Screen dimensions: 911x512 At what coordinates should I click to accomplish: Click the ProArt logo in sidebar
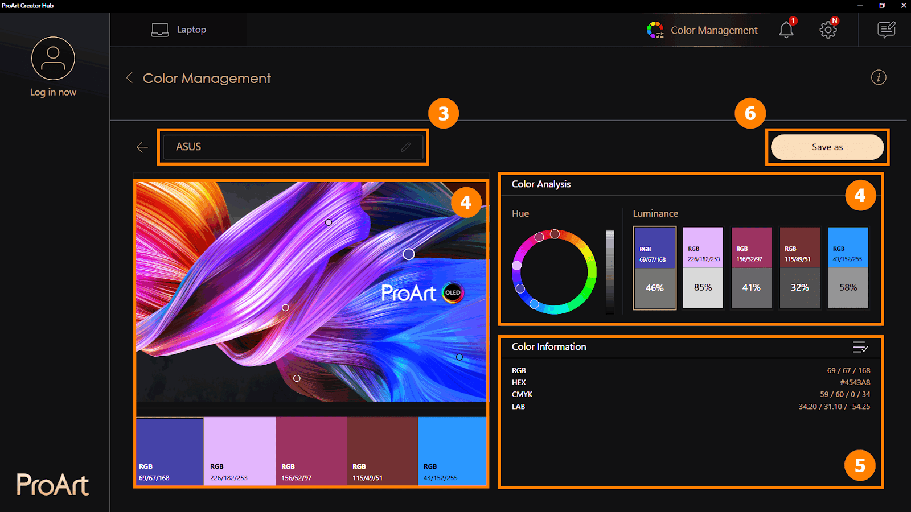click(x=52, y=485)
